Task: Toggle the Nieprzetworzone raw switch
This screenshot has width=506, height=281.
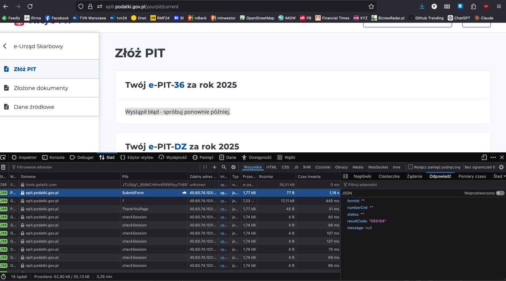Action: coord(500,193)
